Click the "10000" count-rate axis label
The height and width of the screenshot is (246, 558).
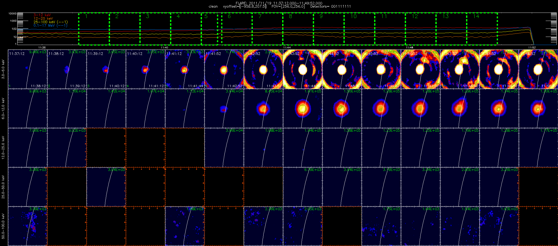pos(13,14)
